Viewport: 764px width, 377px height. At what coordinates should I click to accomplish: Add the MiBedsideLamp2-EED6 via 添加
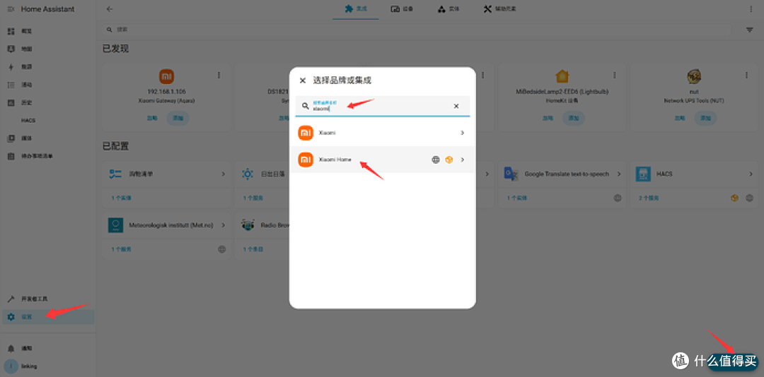coord(574,118)
